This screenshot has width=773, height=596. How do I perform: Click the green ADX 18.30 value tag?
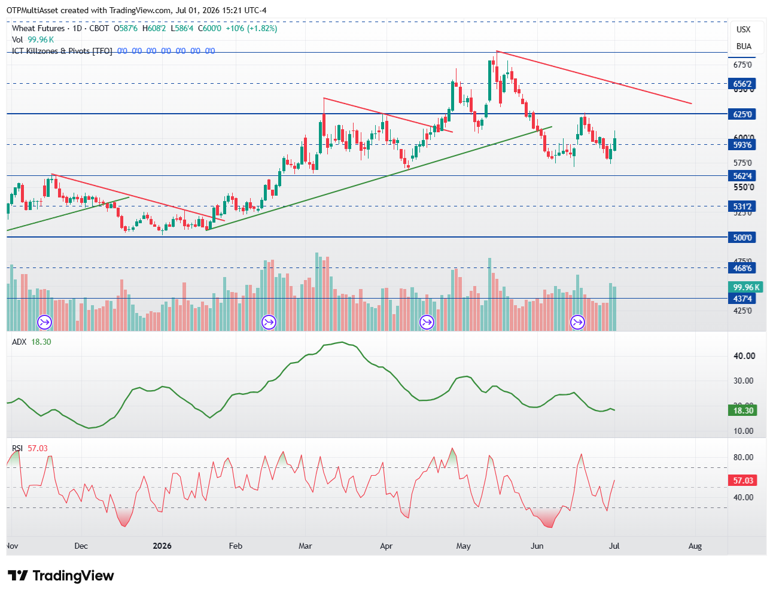[x=742, y=410]
